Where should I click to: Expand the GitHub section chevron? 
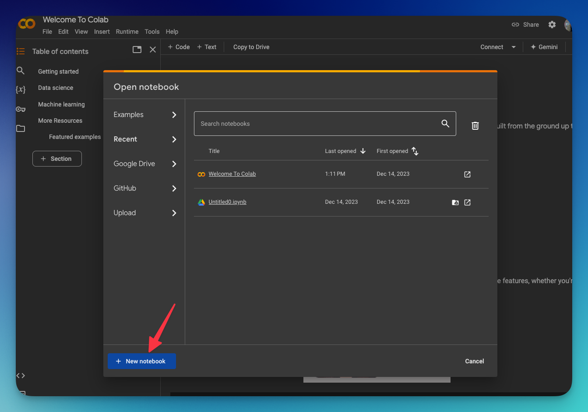click(x=174, y=188)
